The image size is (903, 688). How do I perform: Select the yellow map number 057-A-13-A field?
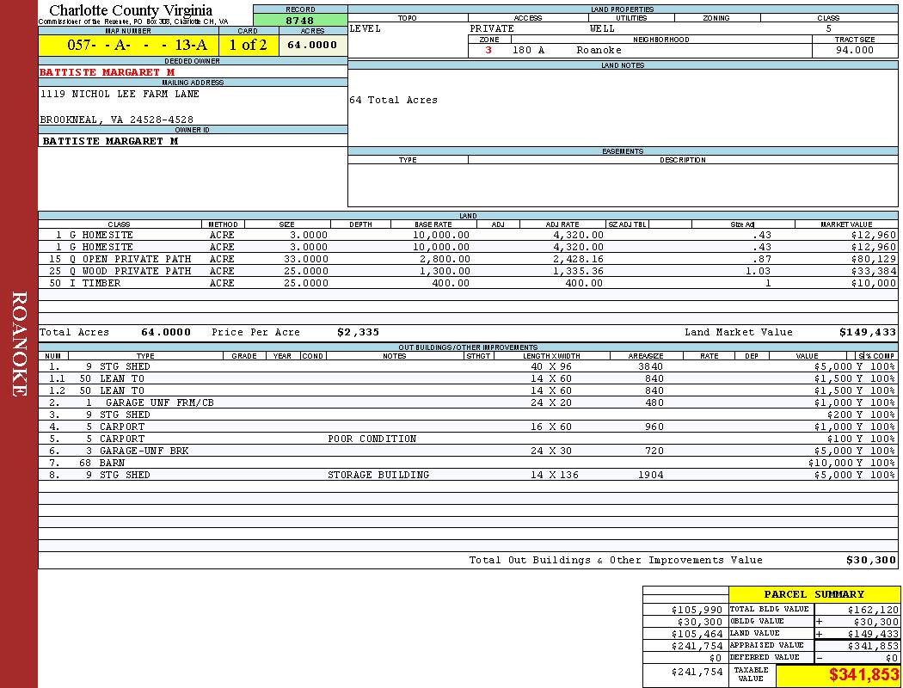[128, 46]
